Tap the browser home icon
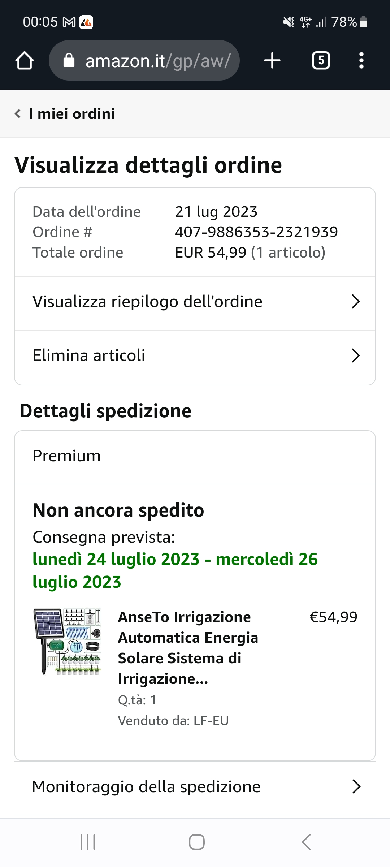Screen dimensions: 390x867 [x=25, y=60]
